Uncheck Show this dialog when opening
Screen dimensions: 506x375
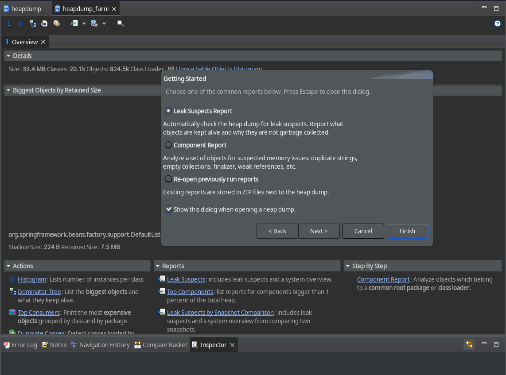tap(168, 209)
